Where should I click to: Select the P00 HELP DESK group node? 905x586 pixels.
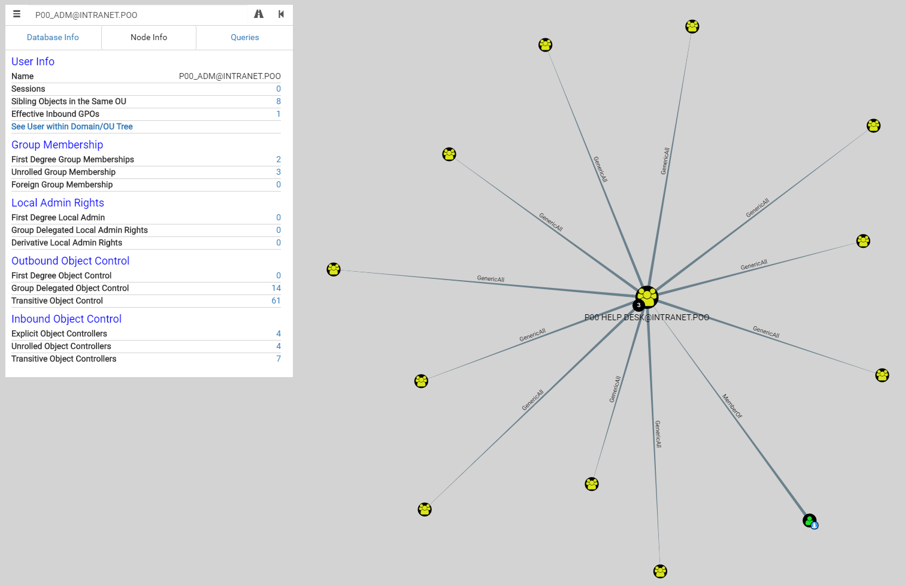pyautogui.click(x=647, y=295)
